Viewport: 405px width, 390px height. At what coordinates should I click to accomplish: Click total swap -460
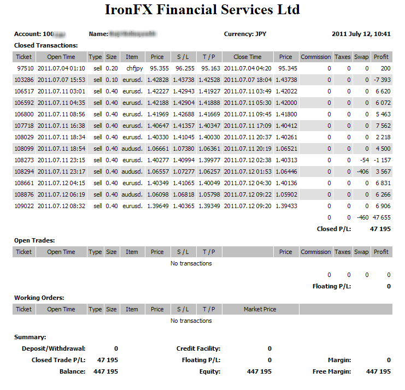(x=362, y=217)
